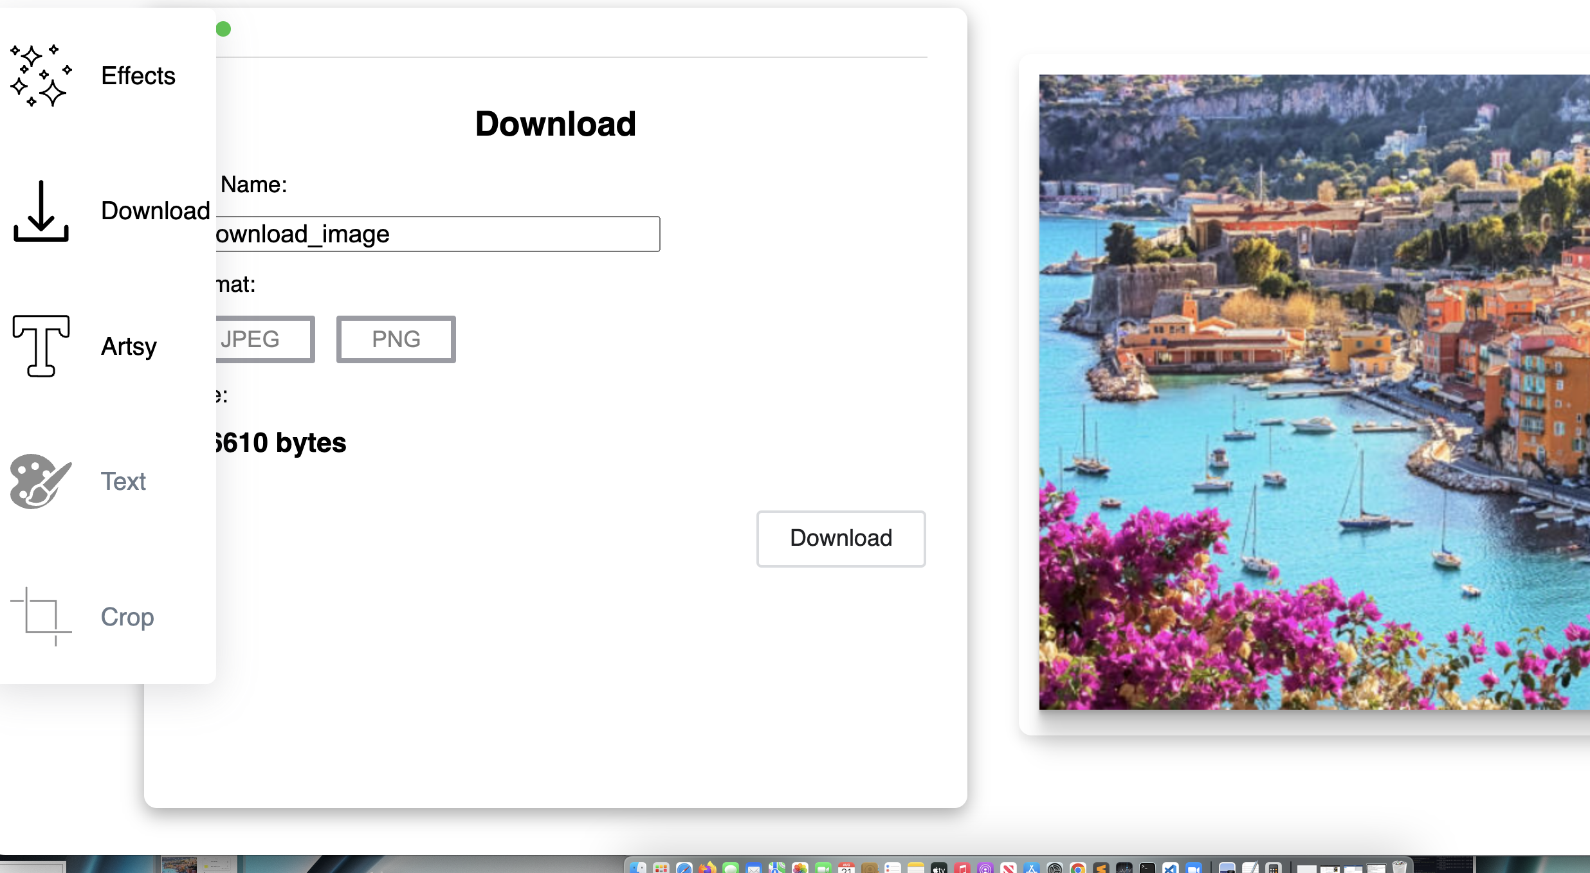Click the coastal harbor preview image
This screenshot has width=1590, height=873.
pos(1312,392)
